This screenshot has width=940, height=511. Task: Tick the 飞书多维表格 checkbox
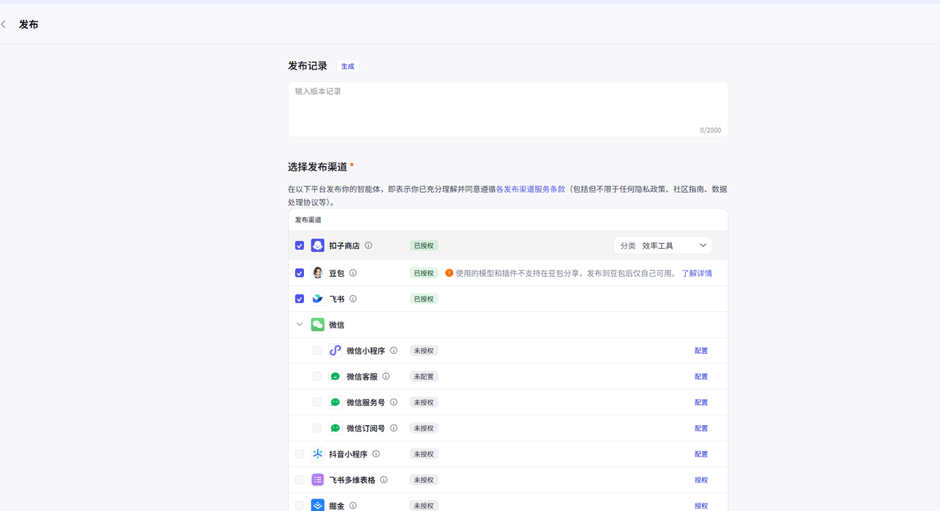coord(300,479)
